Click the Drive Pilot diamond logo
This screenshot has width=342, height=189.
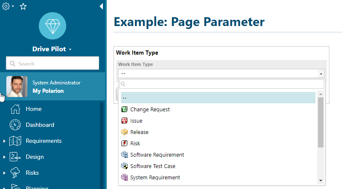(x=52, y=26)
